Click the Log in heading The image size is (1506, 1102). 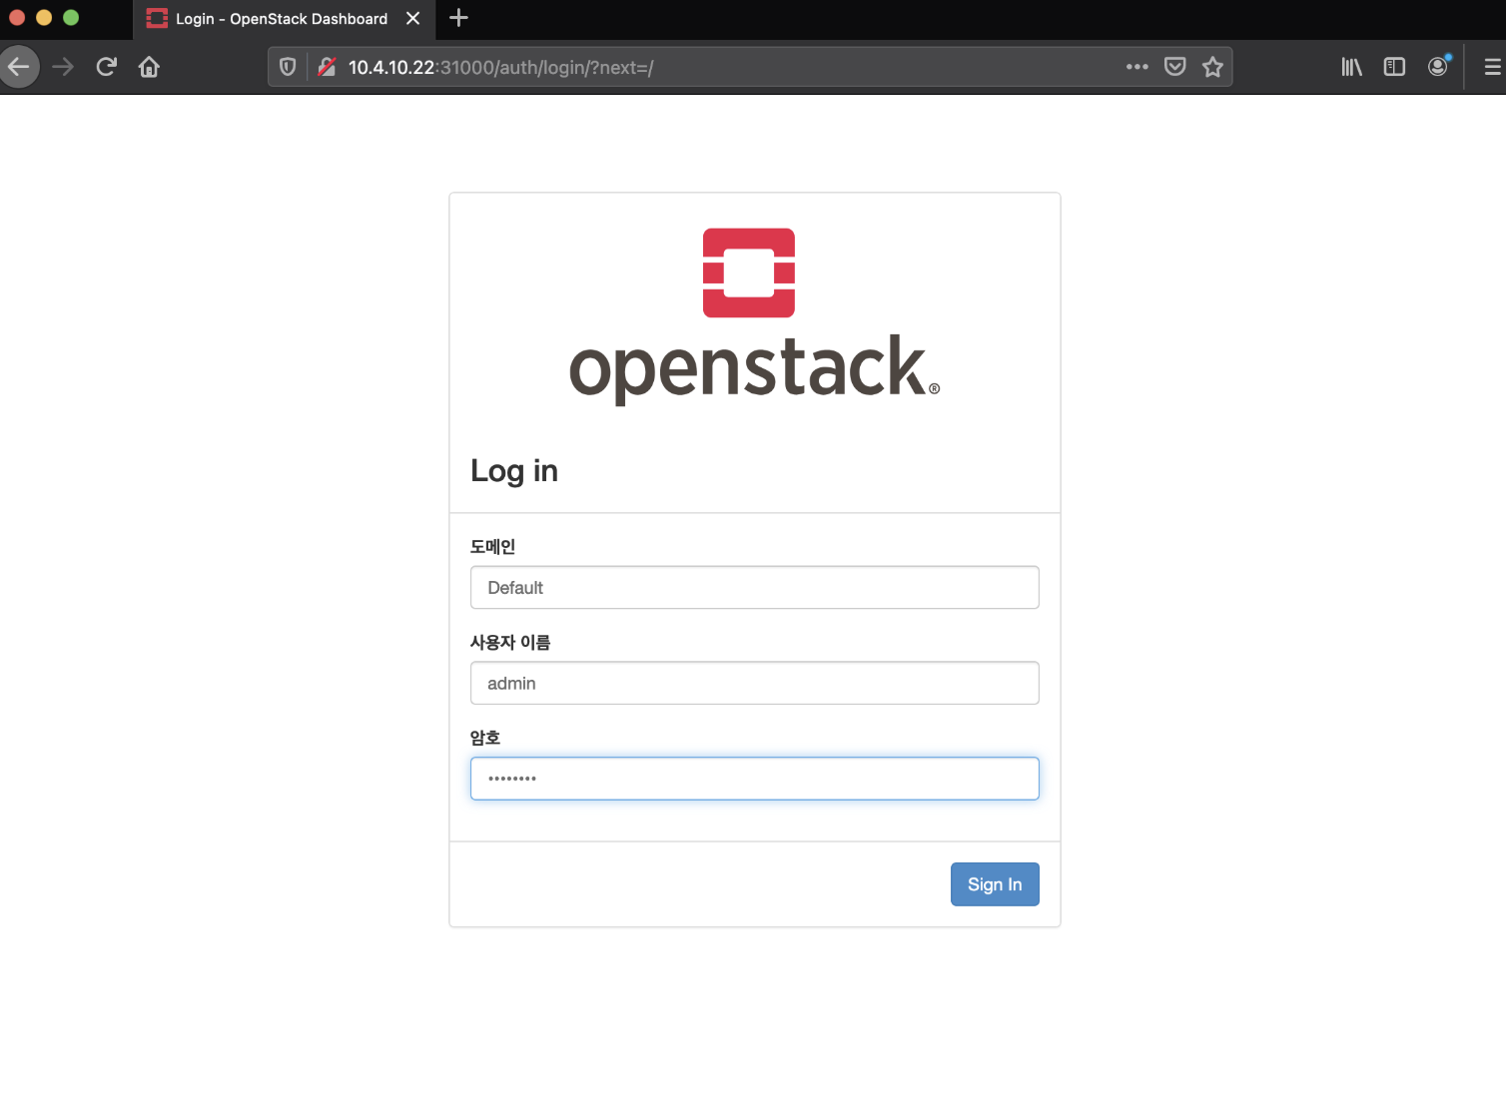coord(514,470)
